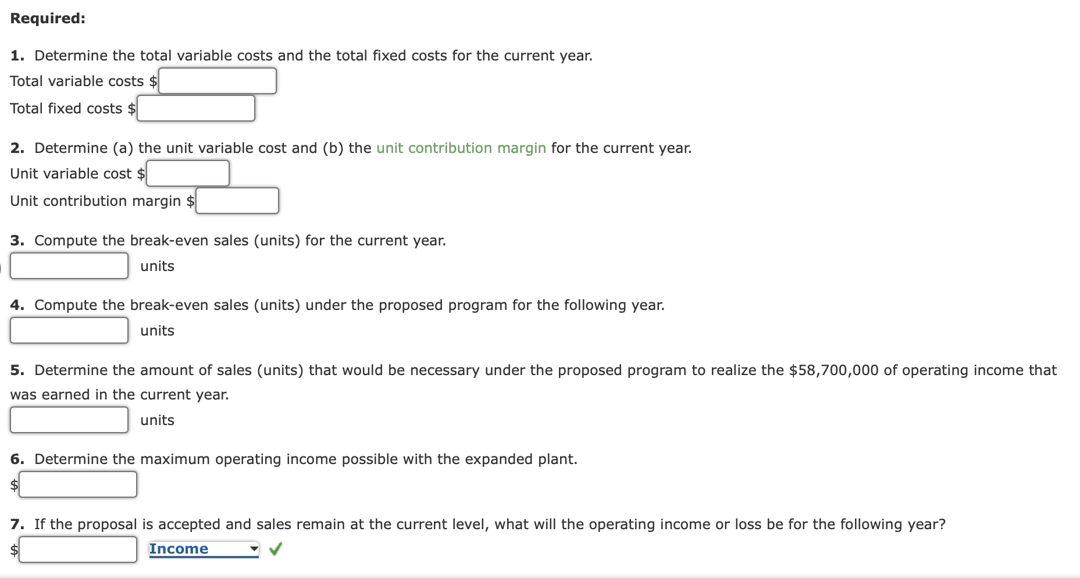
Task: Select the Unit variable cost field
Action: (187, 173)
